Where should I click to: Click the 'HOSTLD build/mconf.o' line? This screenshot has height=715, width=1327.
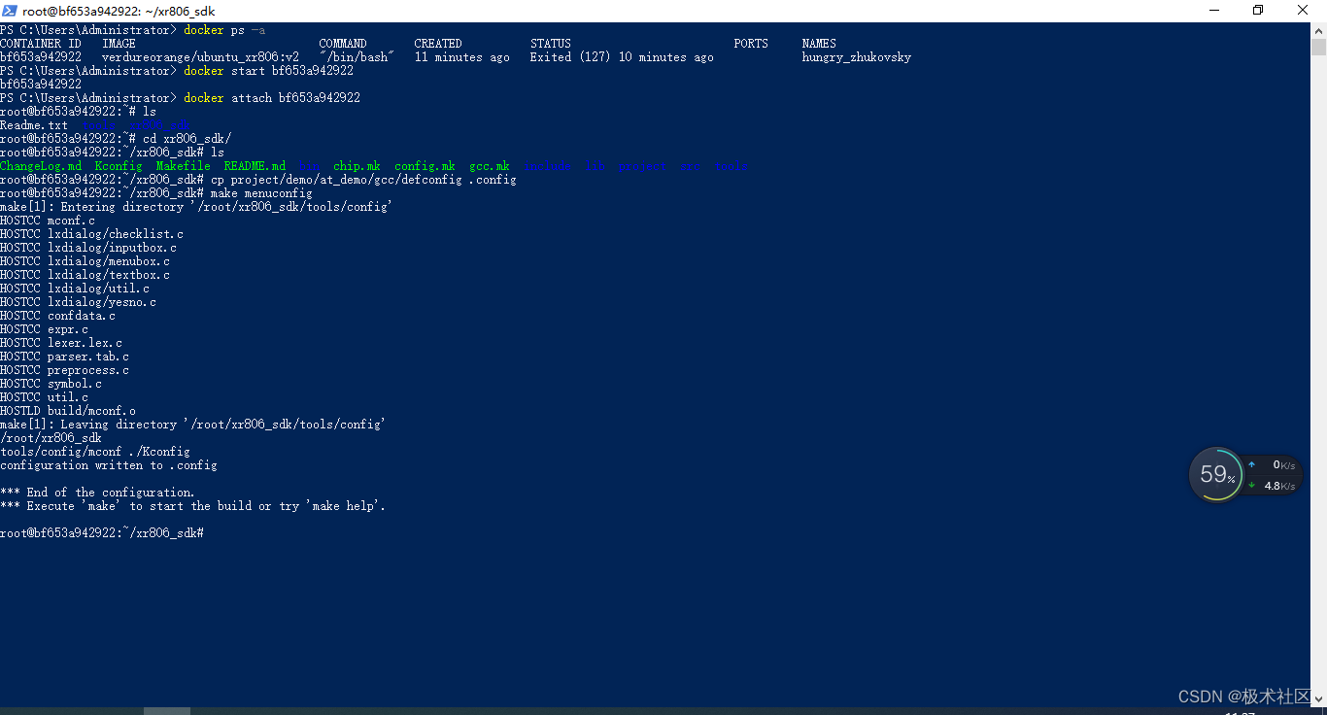tap(68, 411)
